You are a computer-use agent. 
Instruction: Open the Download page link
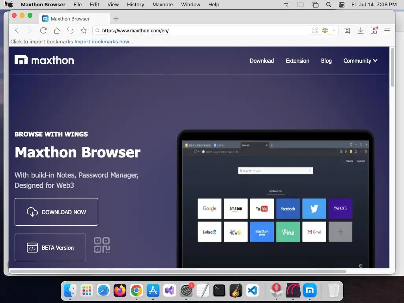[x=262, y=61]
